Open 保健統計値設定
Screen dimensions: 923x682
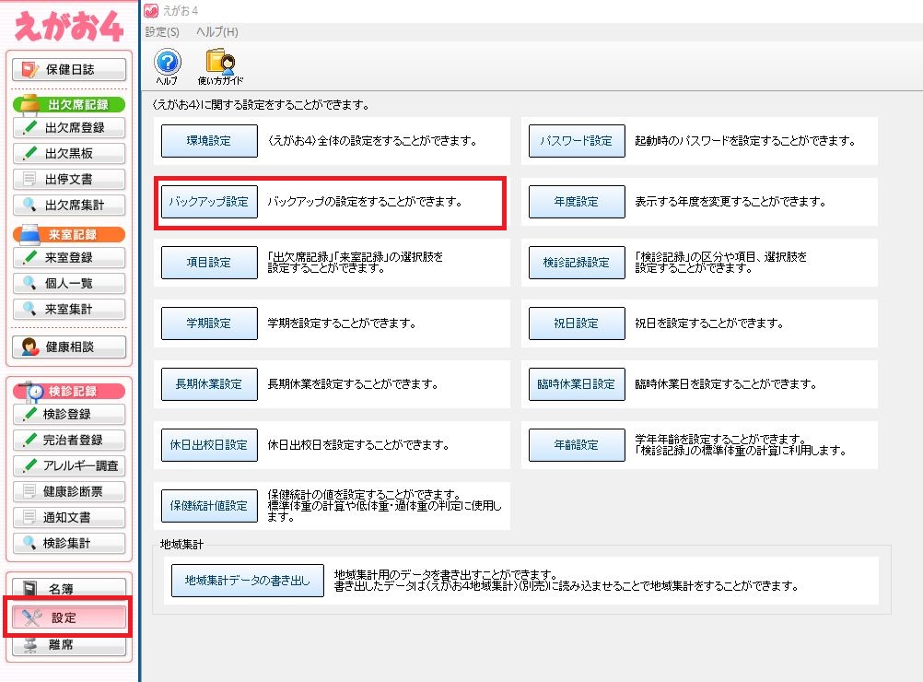[x=209, y=505]
